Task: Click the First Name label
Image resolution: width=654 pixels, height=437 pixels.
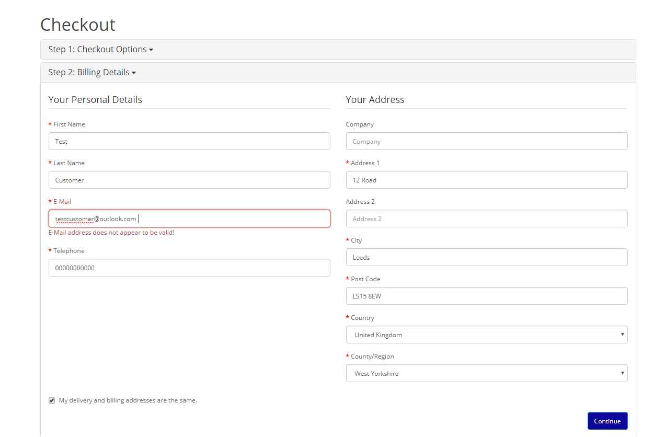Action: (x=69, y=124)
